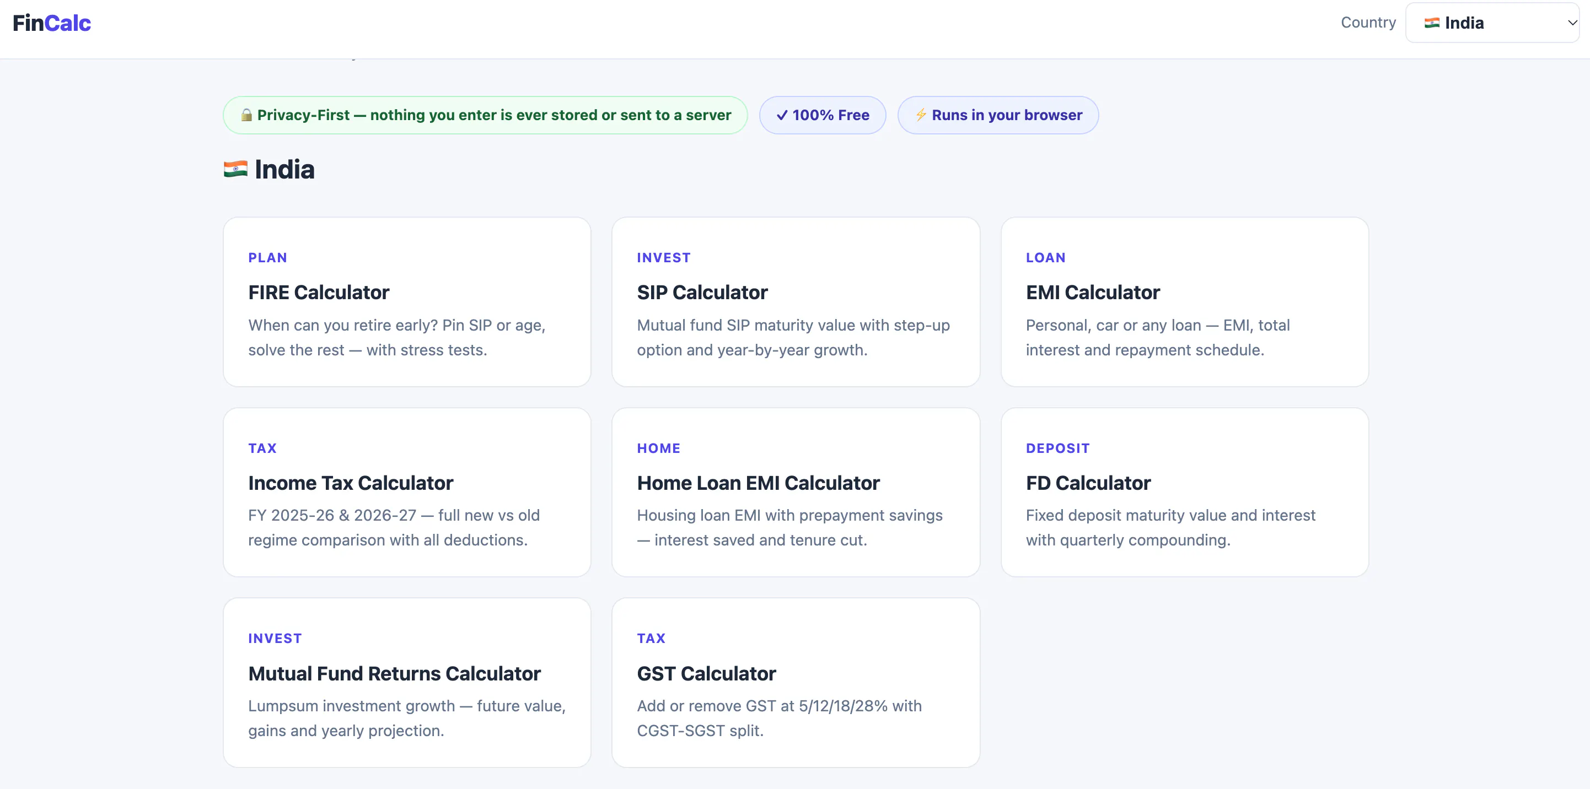Click description 'Lumpsum investment growth'

351,706
